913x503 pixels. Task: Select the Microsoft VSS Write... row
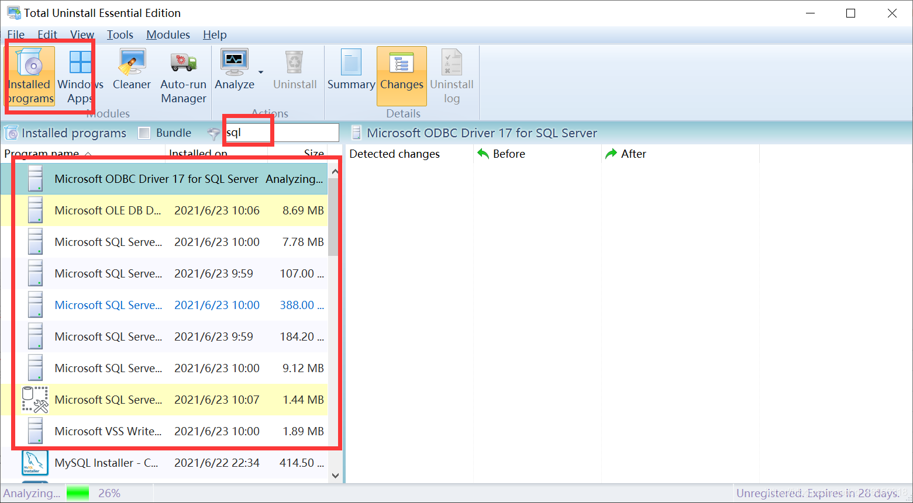(x=164, y=431)
